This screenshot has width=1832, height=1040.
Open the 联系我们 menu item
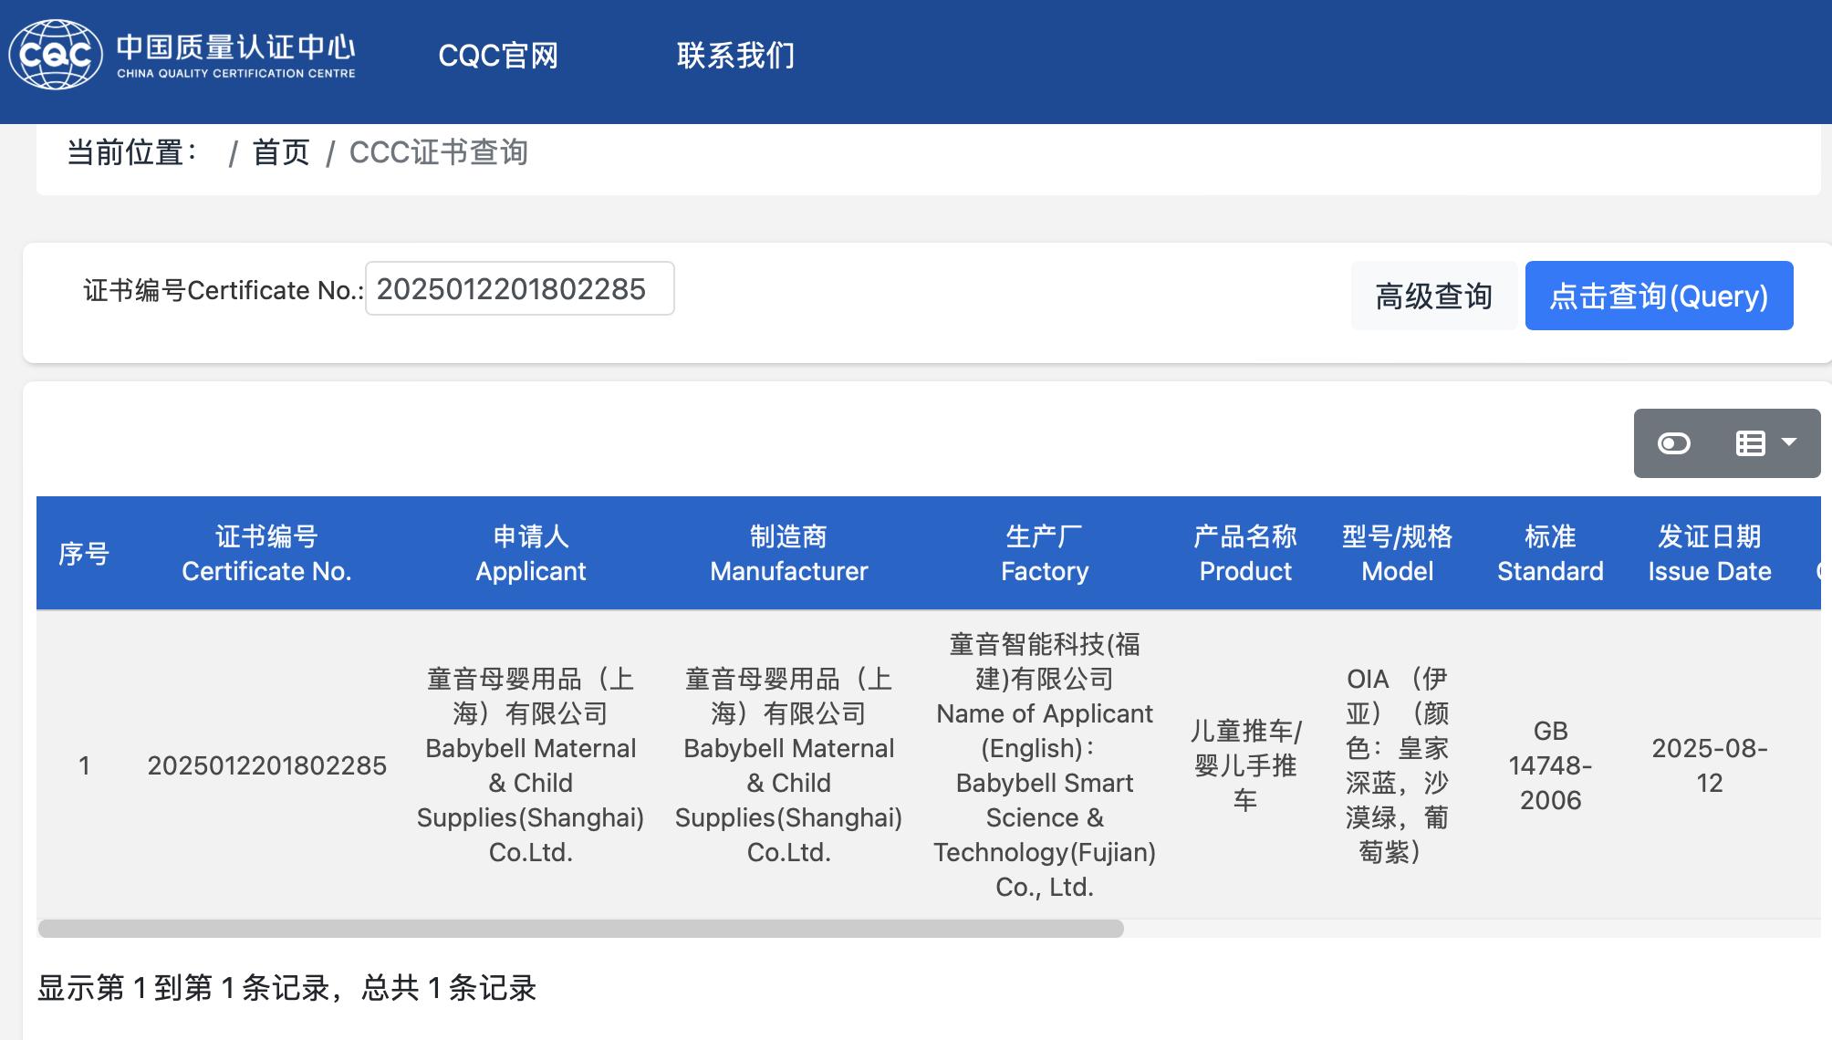click(x=735, y=56)
